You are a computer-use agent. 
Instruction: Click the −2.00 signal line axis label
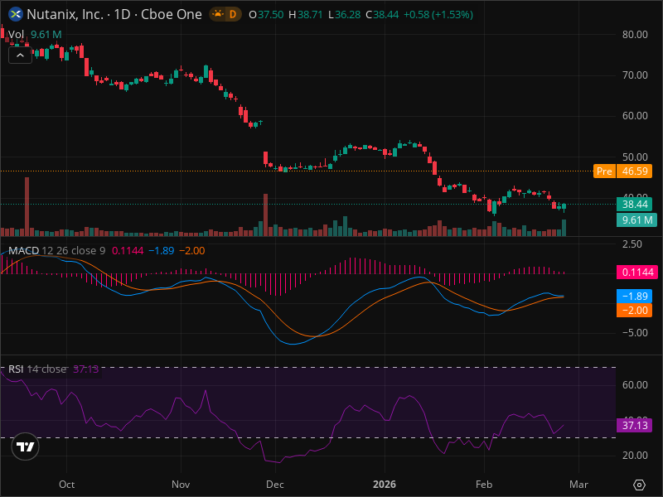point(634,311)
